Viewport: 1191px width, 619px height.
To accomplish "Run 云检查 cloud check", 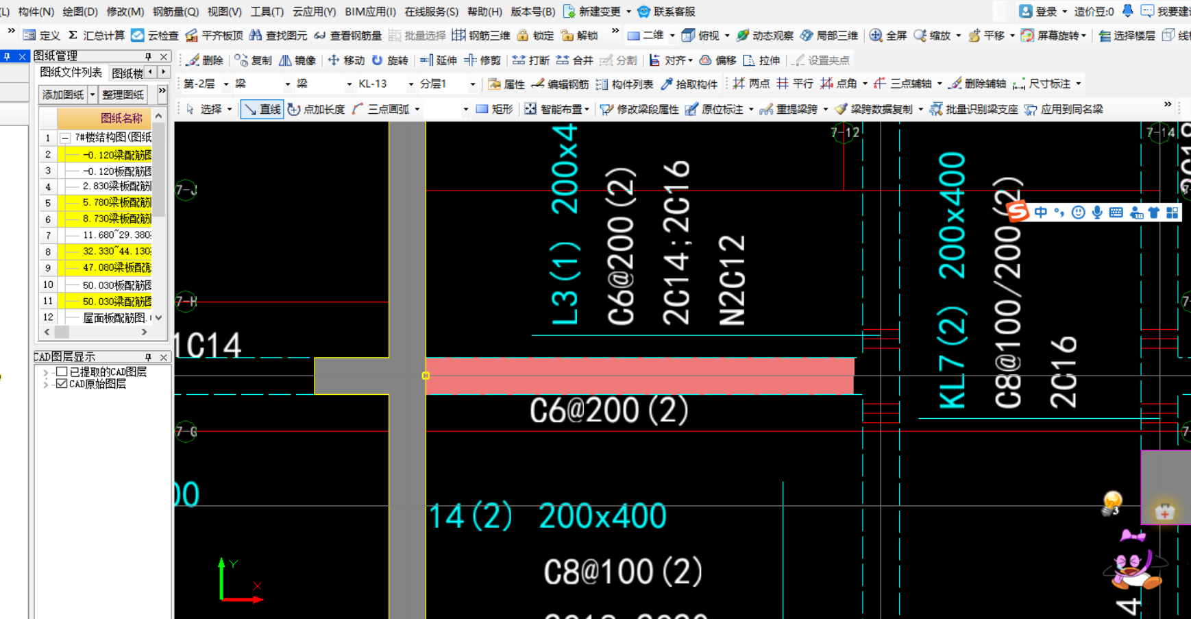I will point(155,35).
